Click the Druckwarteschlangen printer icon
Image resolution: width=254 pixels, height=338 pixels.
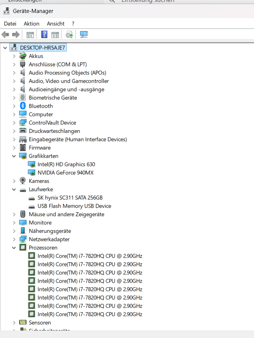[23, 131]
